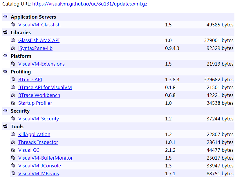The width and height of the screenshot is (235, 177).
Task: Click the plugin icon beside BTrace API
Action: pyautogui.click(x=13, y=80)
